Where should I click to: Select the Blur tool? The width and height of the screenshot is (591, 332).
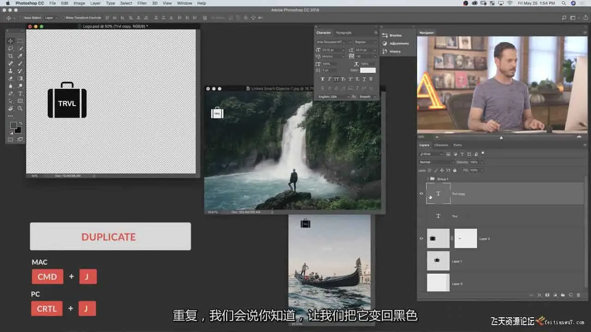(11, 86)
